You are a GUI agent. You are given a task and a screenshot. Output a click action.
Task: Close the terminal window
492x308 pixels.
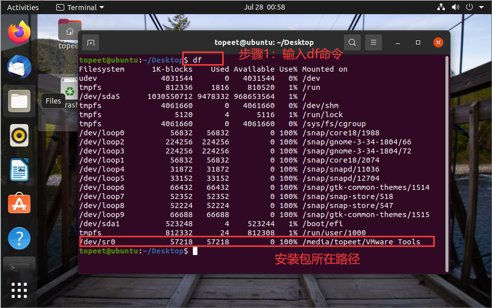pos(438,42)
